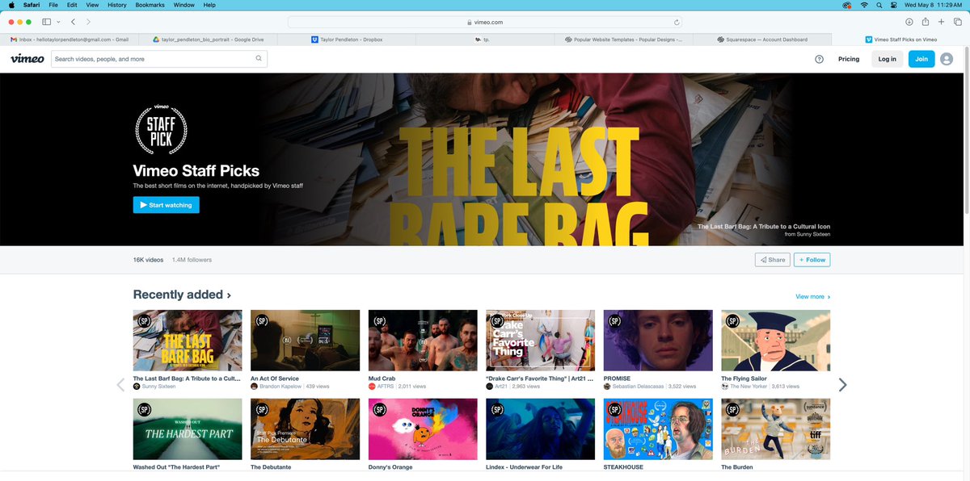
Task: Click the Sunny Sixteen uploader name
Action: click(158, 387)
